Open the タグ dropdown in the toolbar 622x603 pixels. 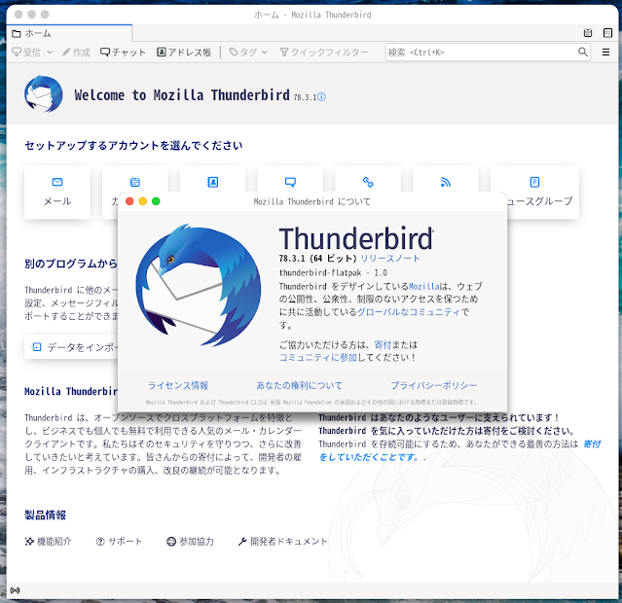coord(249,52)
